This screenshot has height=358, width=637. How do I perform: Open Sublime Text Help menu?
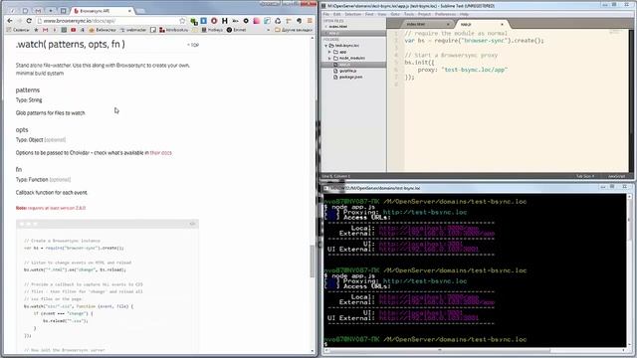tap(465, 14)
